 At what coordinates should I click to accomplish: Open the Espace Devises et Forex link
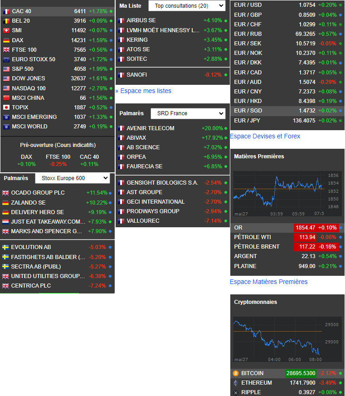265,137
